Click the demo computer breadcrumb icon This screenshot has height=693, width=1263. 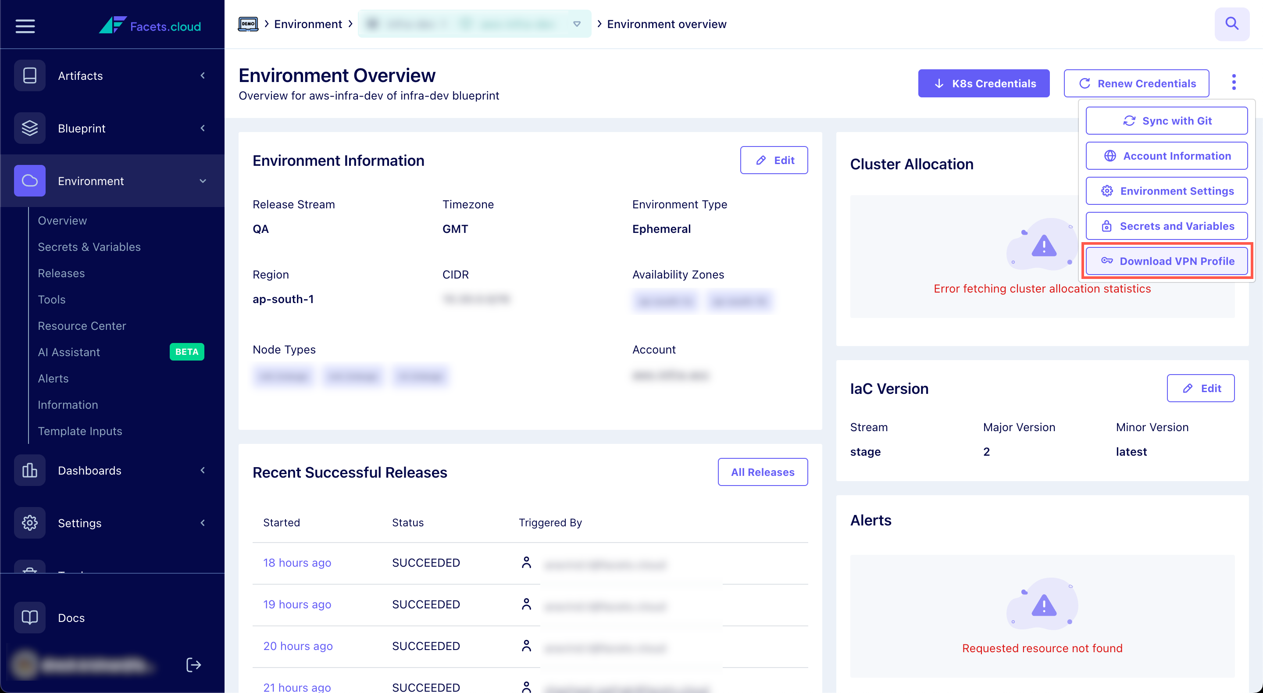248,24
